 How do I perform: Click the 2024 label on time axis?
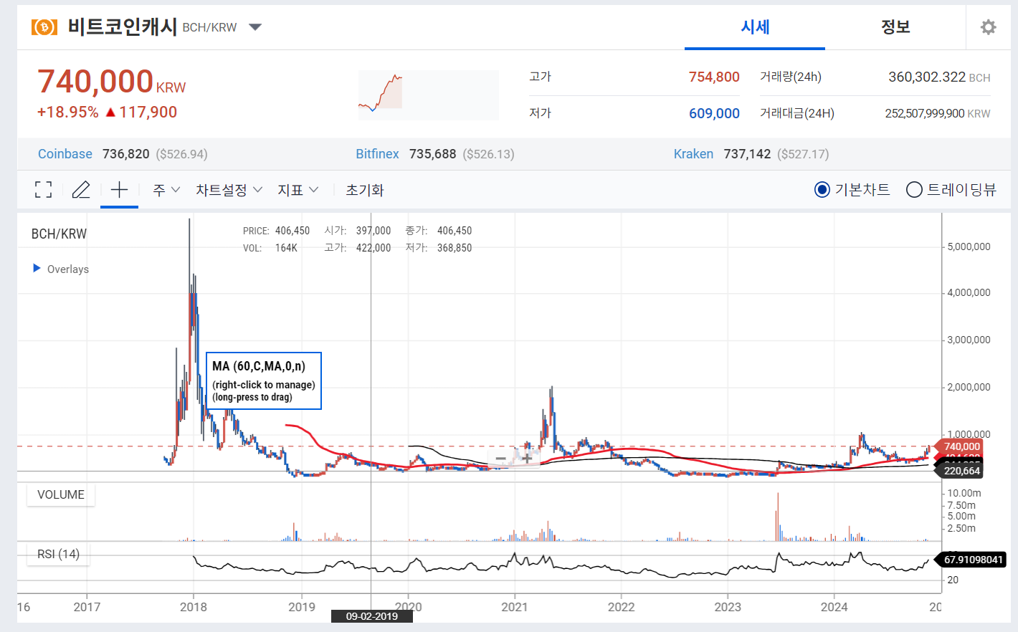[834, 607]
